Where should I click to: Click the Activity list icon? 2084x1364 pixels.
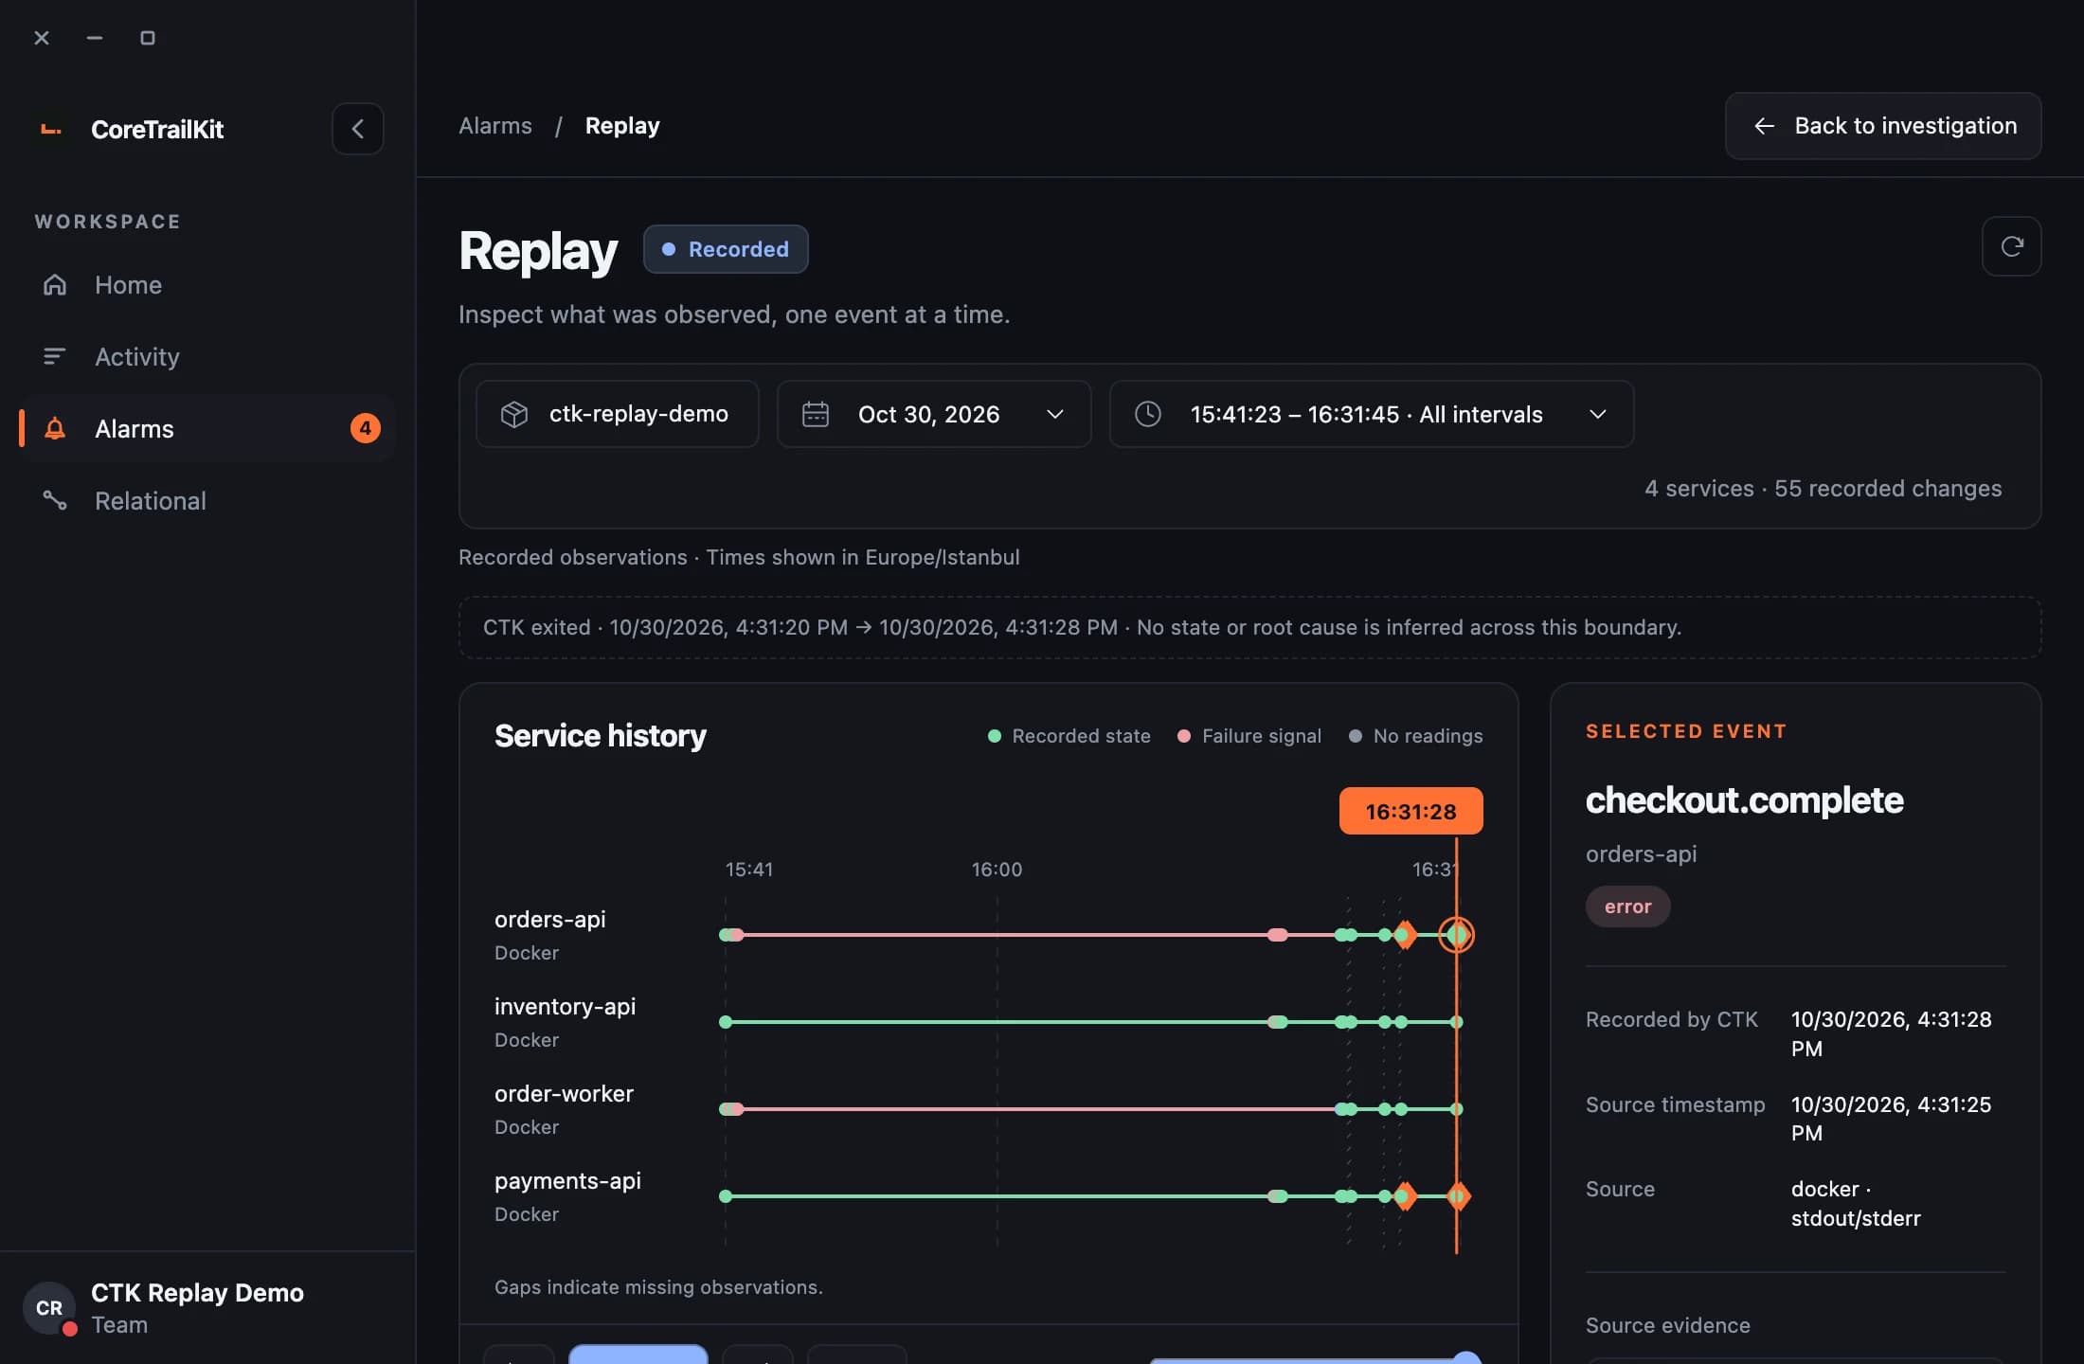pyautogui.click(x=55, y=357)
